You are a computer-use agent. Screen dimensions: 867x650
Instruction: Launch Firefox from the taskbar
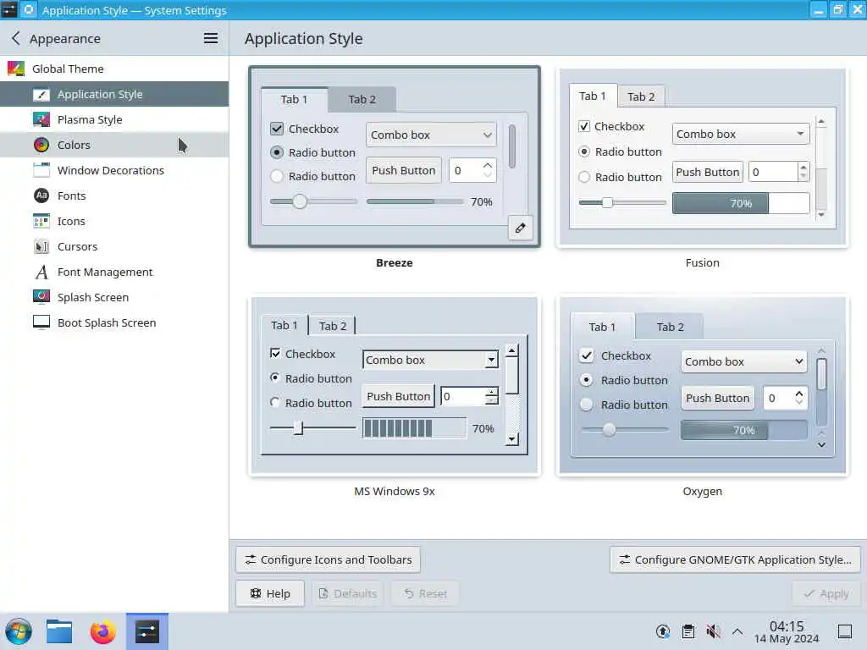[x=102, y=631]
